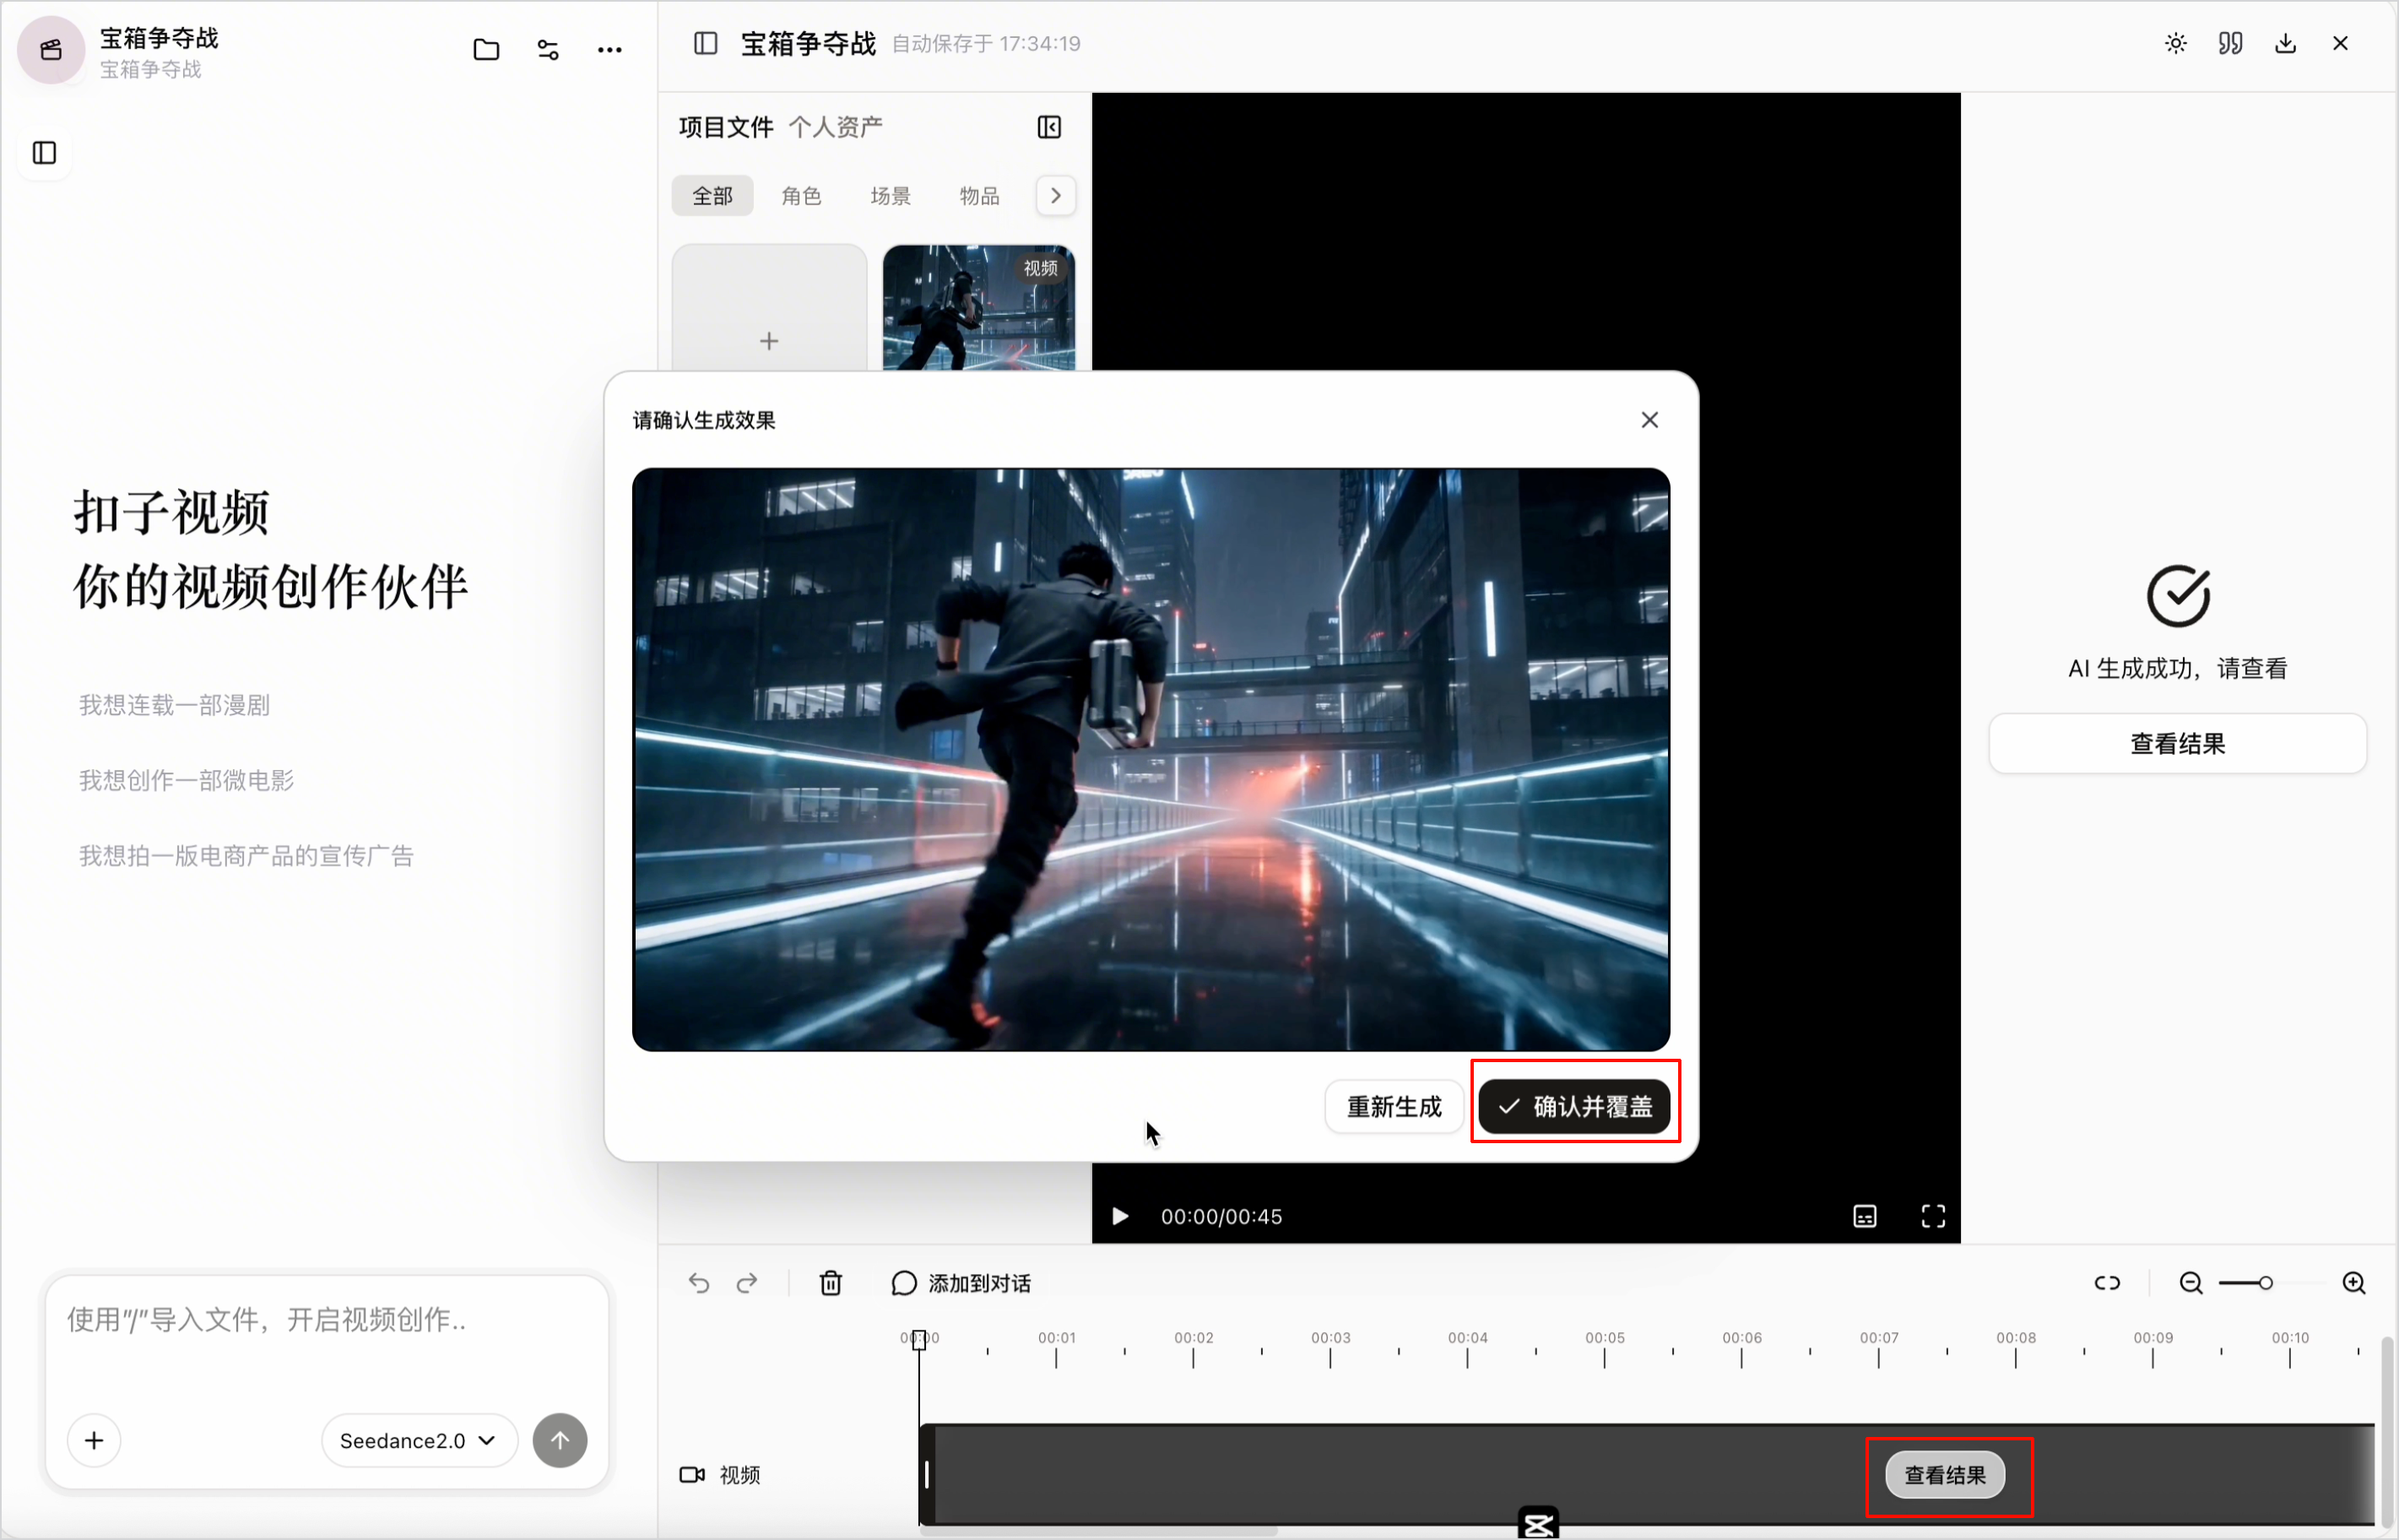Enter fullscreen preview mode
The image size is (2399, 1540).
pyautogui.click(x=1933, y=1217)
